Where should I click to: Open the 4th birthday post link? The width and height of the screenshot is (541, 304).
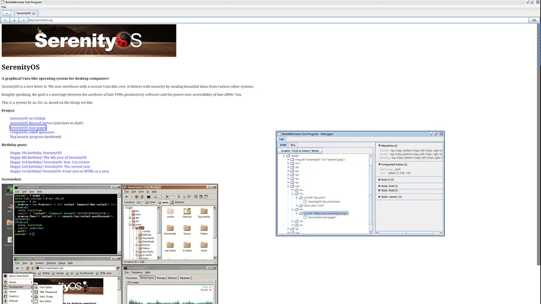point(48,157)
